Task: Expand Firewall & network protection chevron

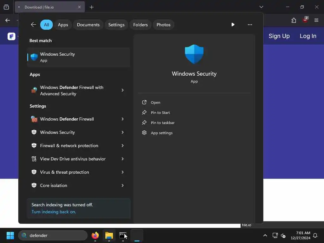Action: (122, 146)
